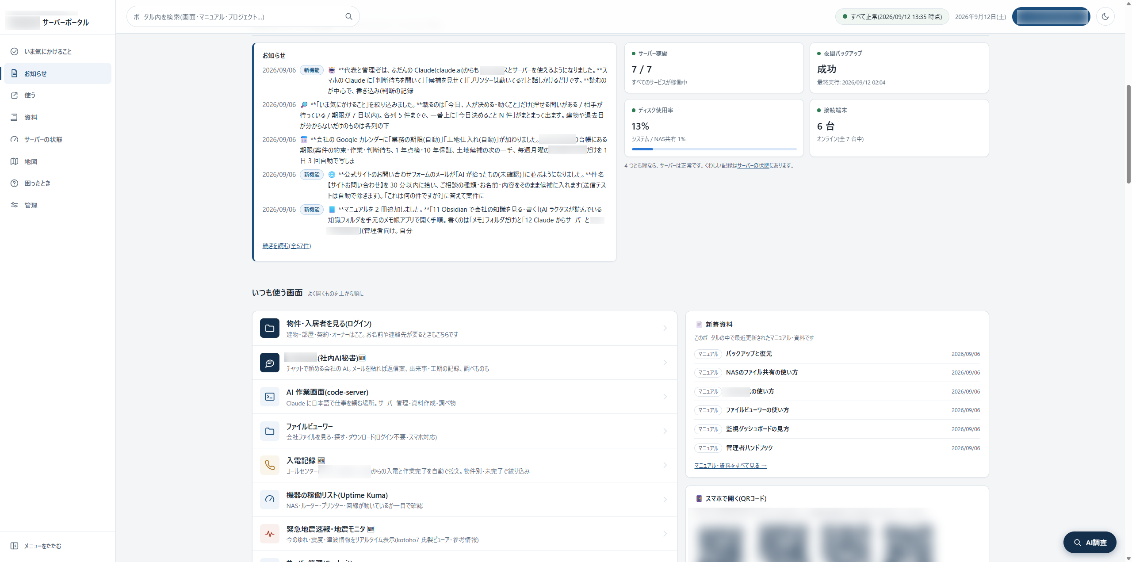The width and height of the screenshot is (1132, 562).
Task: Click the magnifier emoji in いま気にかけること notice
Action: 304,104
